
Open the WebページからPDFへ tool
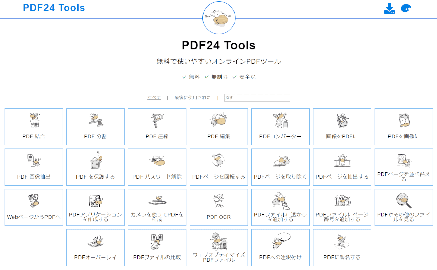pos(34,207)
